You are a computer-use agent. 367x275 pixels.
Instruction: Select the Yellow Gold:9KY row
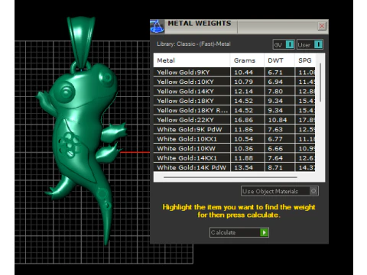tap(234, 73)
